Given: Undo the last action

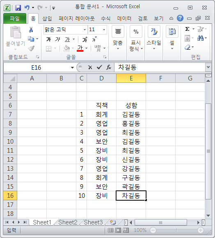Looking at the screenshot, I should pyautogui.click(x=27, y=7).
